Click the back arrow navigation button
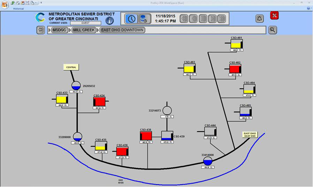Screen dimensions: 313x187 click(x=40, y=30)
